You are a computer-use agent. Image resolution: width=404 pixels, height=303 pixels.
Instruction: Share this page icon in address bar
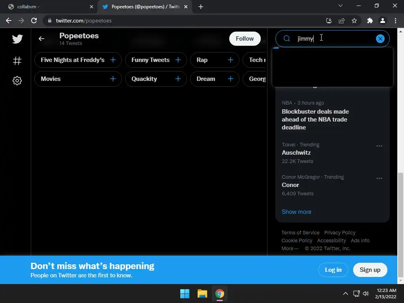pyautogui.click(x=342, y=21)
